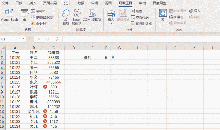Viewport: 220px width, 130px height.
Task: Open the 加载项 add-ins button
Action: (66, 17)
